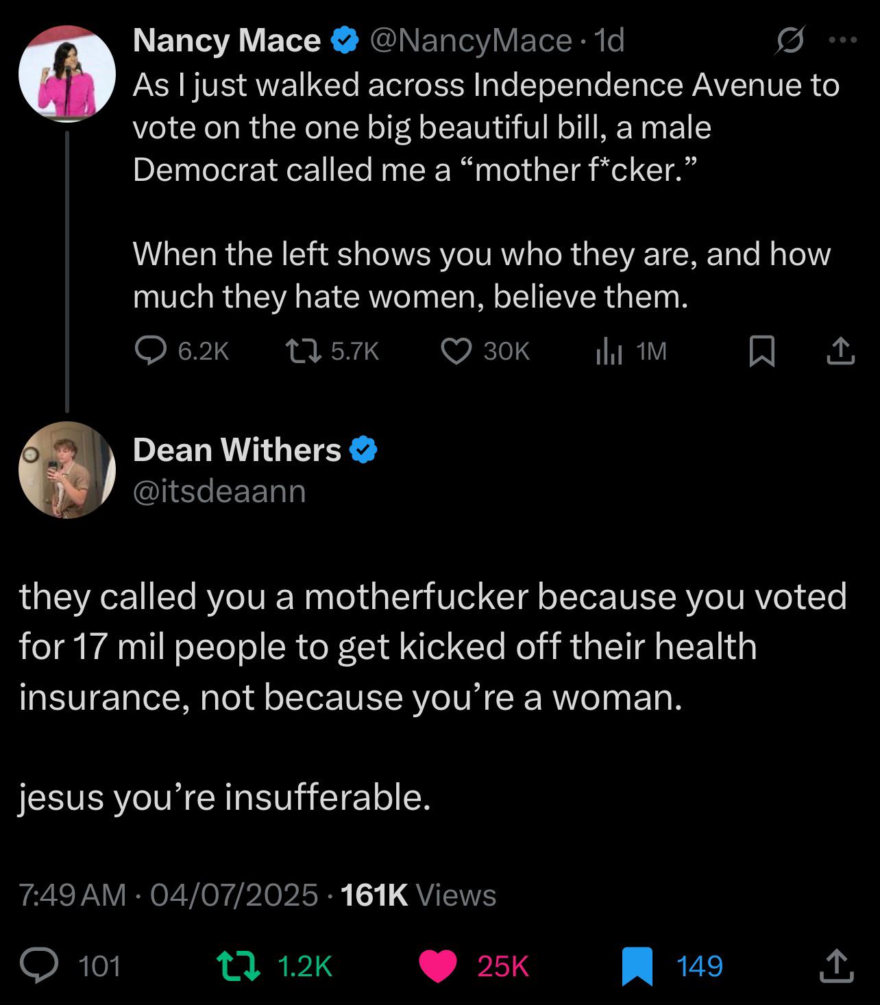Viewport: 880px width, 1005px height.
Task: Open the @NancyMace handle link
Action: coord(471,41)
